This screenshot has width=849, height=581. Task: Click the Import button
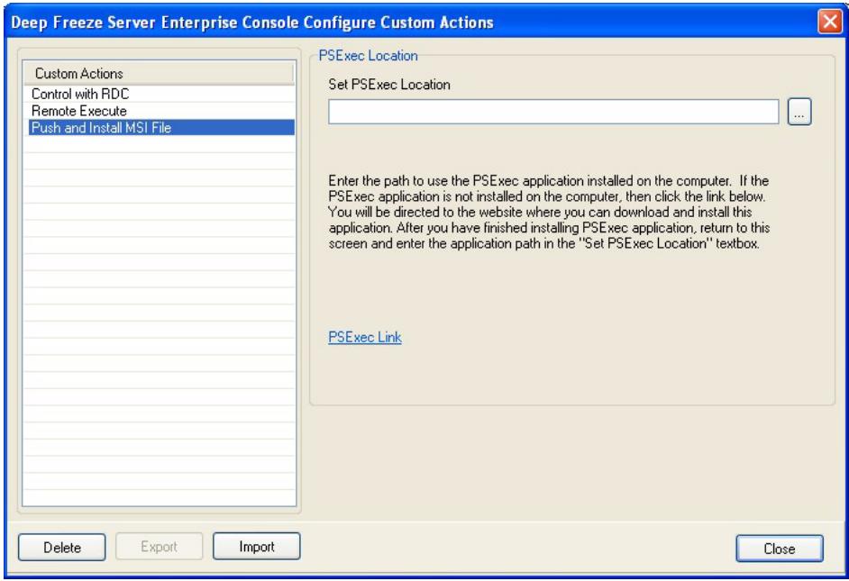(x=257, y=547)
